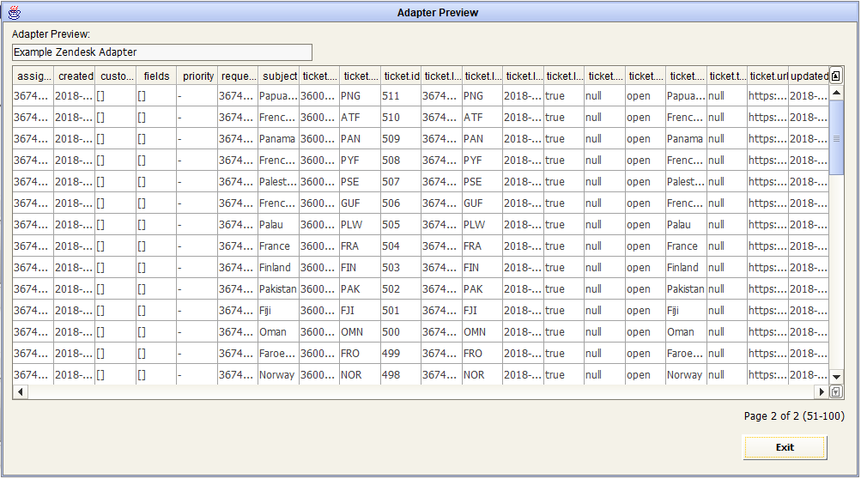Click the priority column header

(x=197, y=76)
